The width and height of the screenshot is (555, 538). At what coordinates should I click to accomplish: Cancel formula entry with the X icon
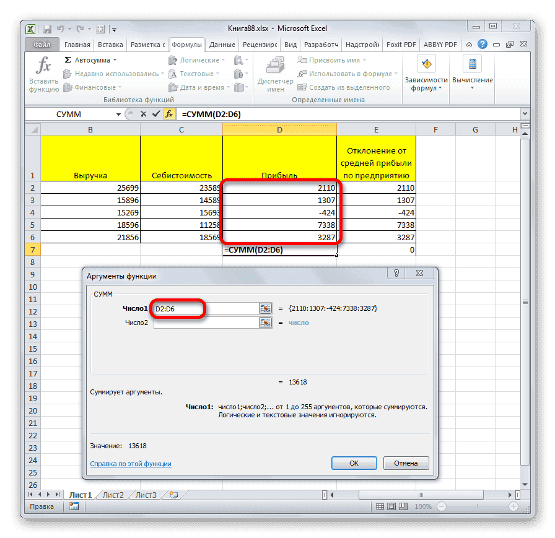pos(143,114)
